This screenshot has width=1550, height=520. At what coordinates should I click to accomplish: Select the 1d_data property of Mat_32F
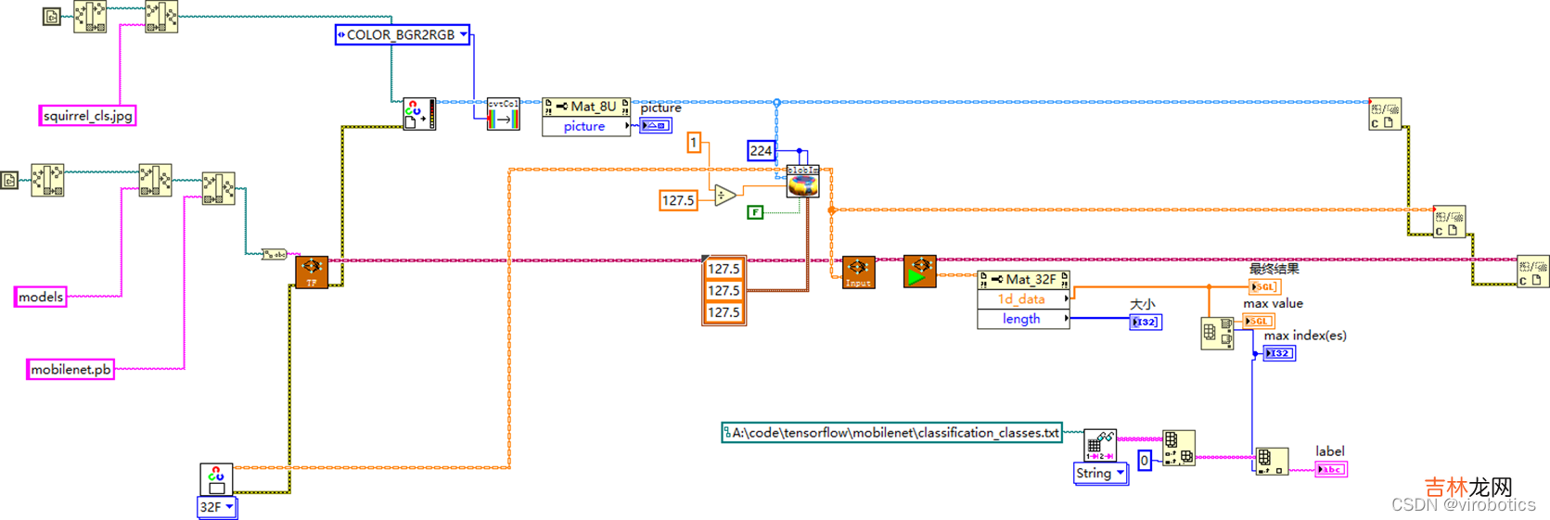pos(1021,299)
